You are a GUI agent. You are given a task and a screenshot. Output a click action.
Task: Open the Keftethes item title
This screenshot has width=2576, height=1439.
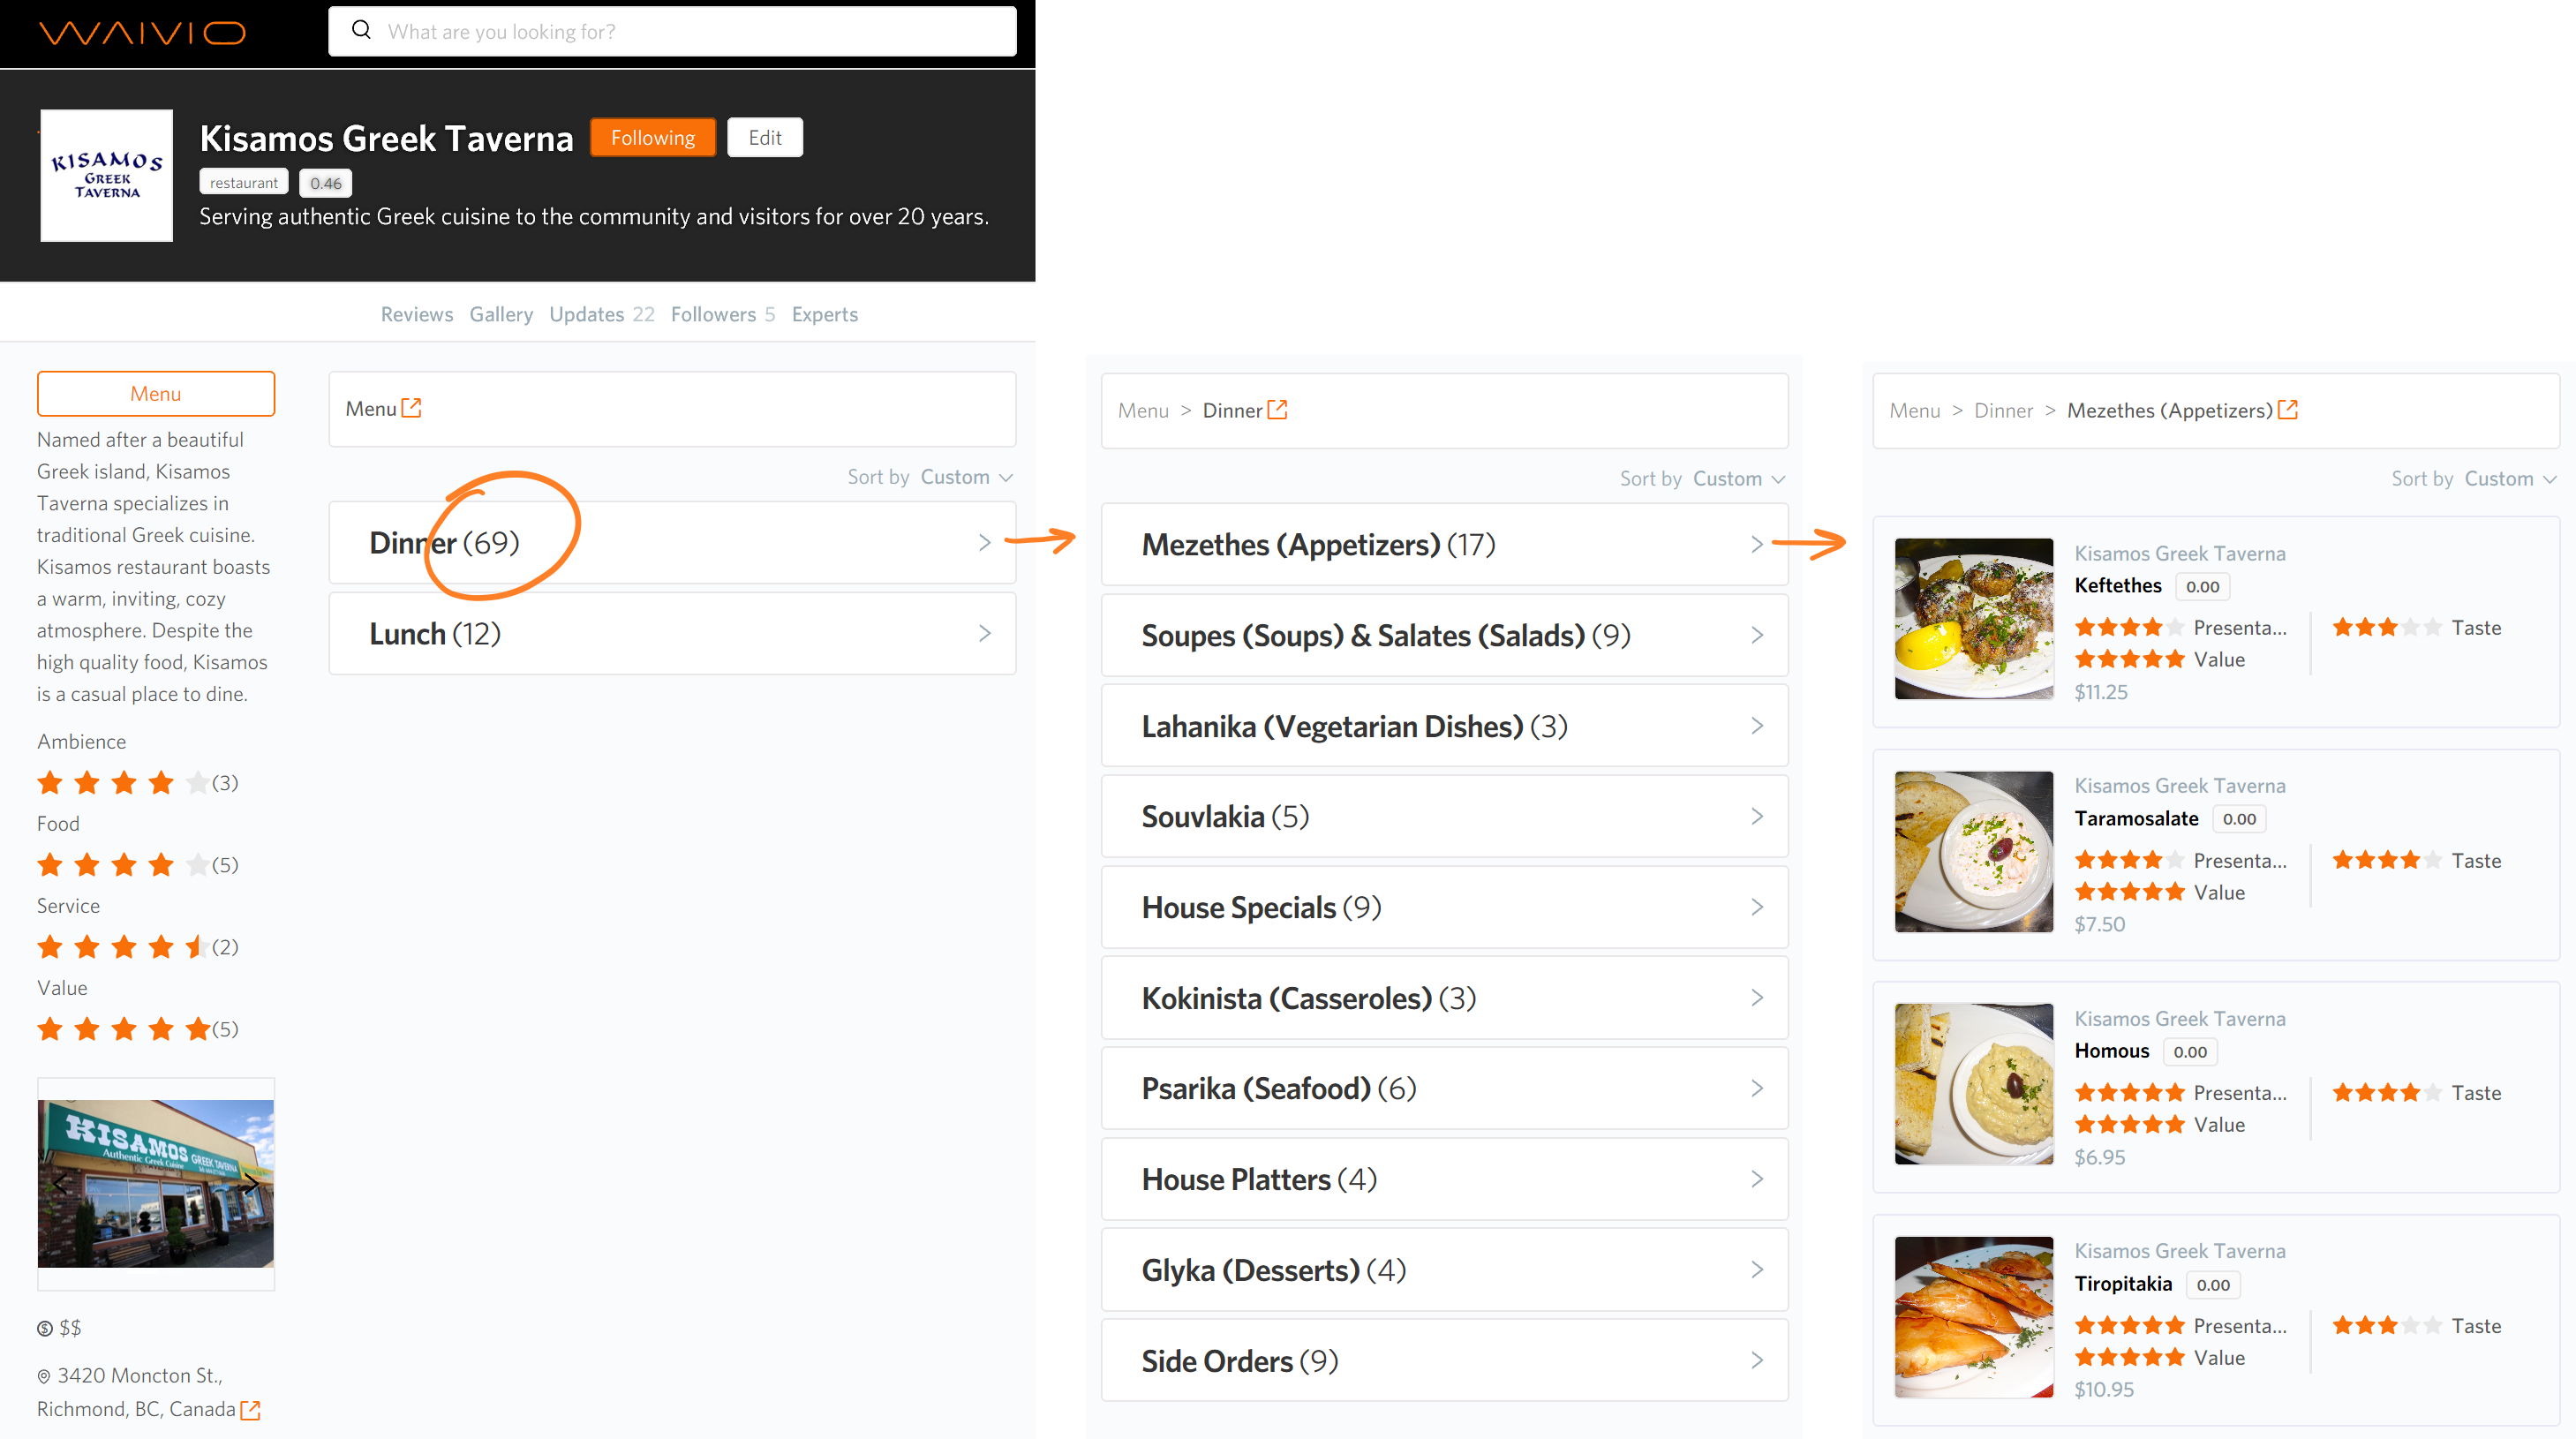pyautogui.click(x=2118, y=586)
